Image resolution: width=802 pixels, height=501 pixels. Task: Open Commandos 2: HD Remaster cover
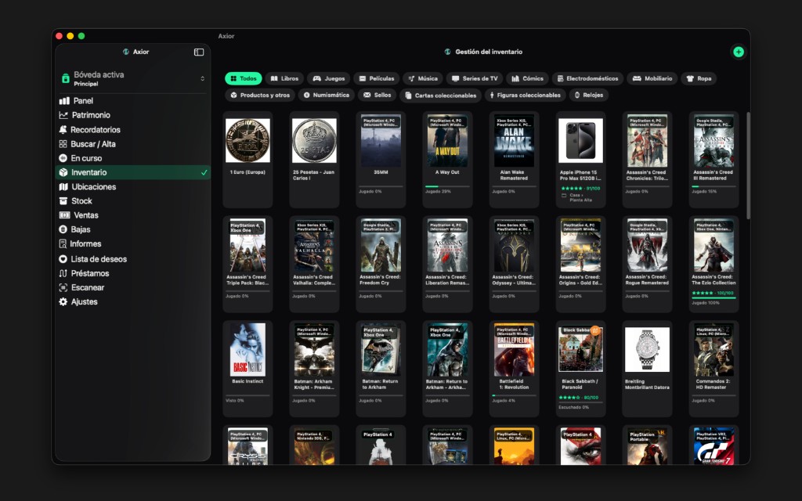(x=713, y=350)
